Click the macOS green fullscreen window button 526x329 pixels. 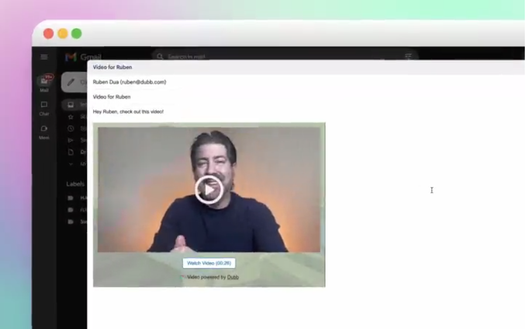[77, 34]
